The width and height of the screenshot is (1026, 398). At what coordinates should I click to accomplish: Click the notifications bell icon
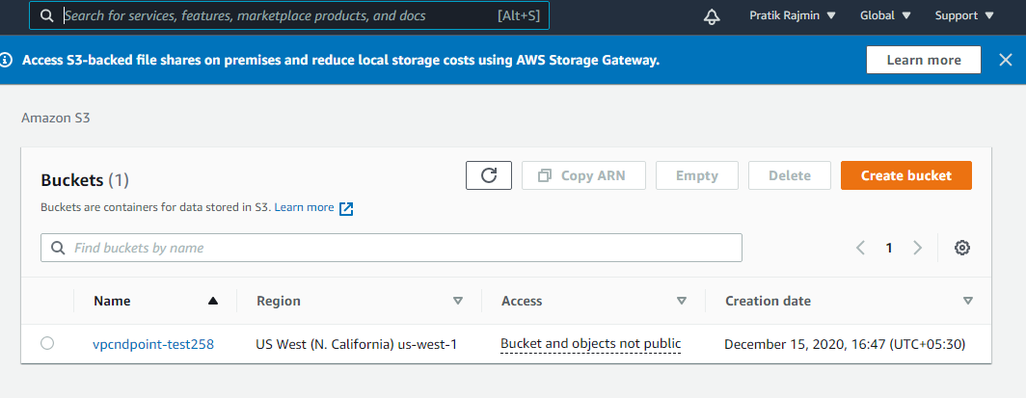pos(712,16)
